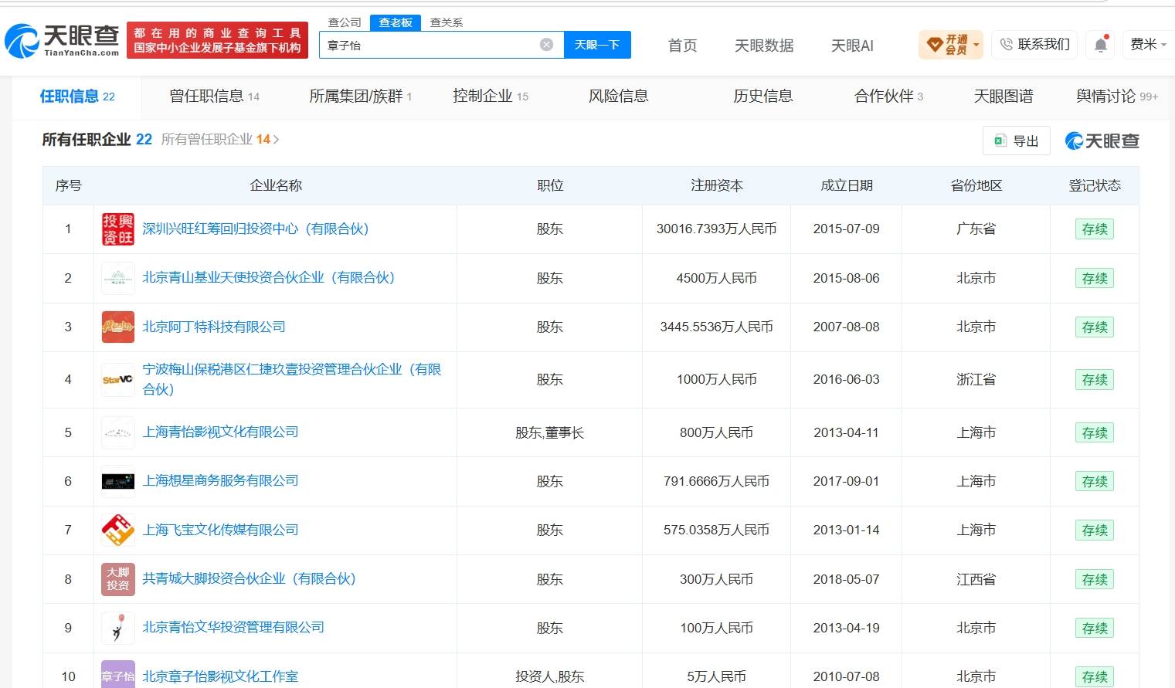The image size is (1175, 688).
Task: Open logo of 上海想星商务服务有限公司
Action: coord(118,481)
